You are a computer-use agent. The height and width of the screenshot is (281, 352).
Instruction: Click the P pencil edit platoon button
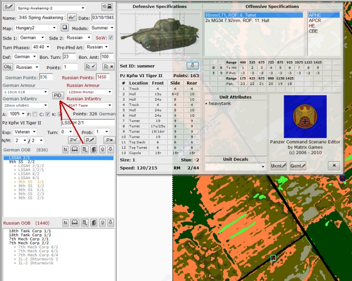point(90,140)
